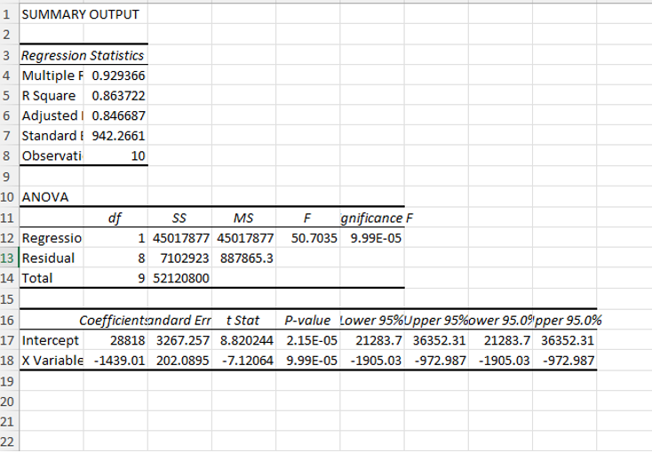Select the Intercept P-value 2.15E-05
The width and height of the screenshot is (652, 453).
(307, 340)
